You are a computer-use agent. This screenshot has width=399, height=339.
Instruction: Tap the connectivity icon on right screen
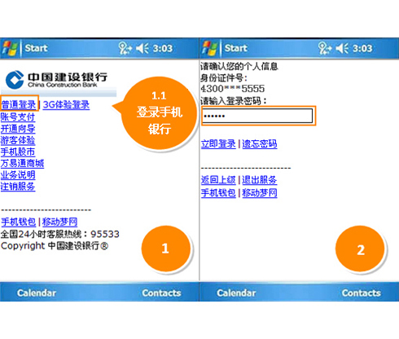[x=325, y=48]
